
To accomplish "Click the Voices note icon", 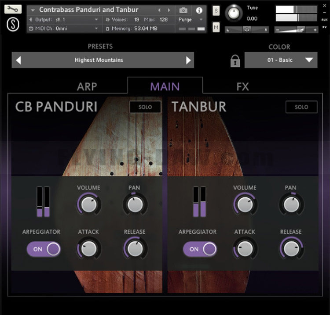I will tap(107, 19).
